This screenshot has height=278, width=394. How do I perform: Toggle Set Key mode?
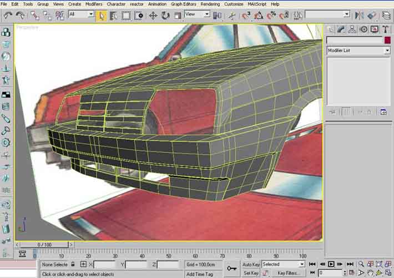tap(251, 273)
